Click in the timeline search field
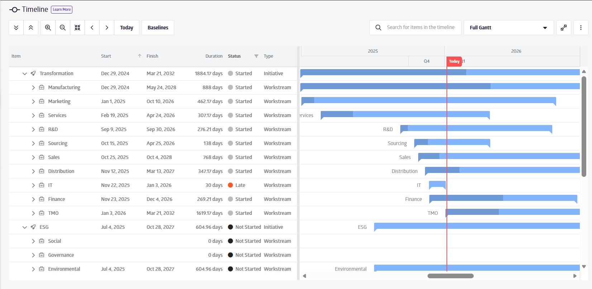 [x=421, y=27]
